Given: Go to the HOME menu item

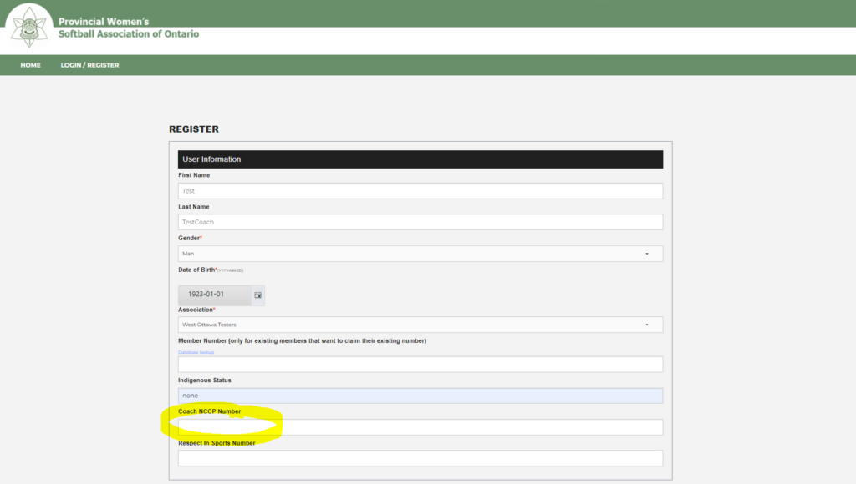Looking at the screenshot, I should [30, 65].
